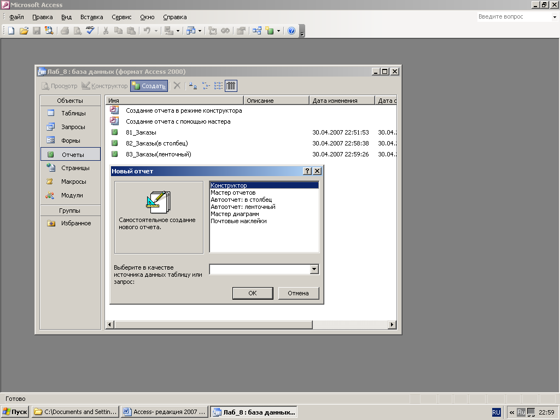This screenshot has height=420, width=560.
Task: Select Создание отчета в режиме конструктора
Action: (x=184, y=110)
